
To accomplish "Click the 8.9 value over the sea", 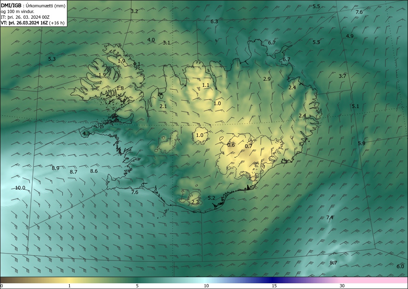I will [x=55, y=168].
